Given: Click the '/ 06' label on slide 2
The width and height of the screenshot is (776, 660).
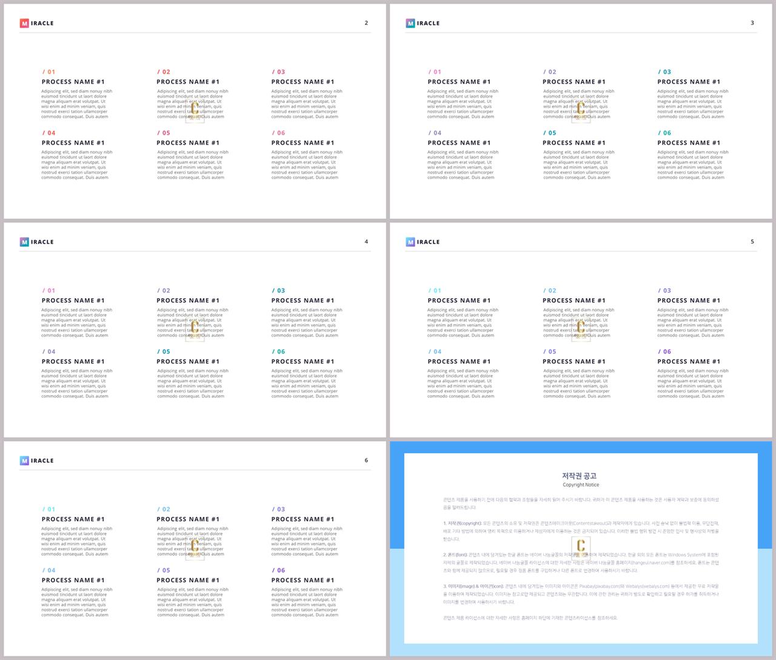Looking at the screenshot, I should pyautogui.click(x=278, y=133).
